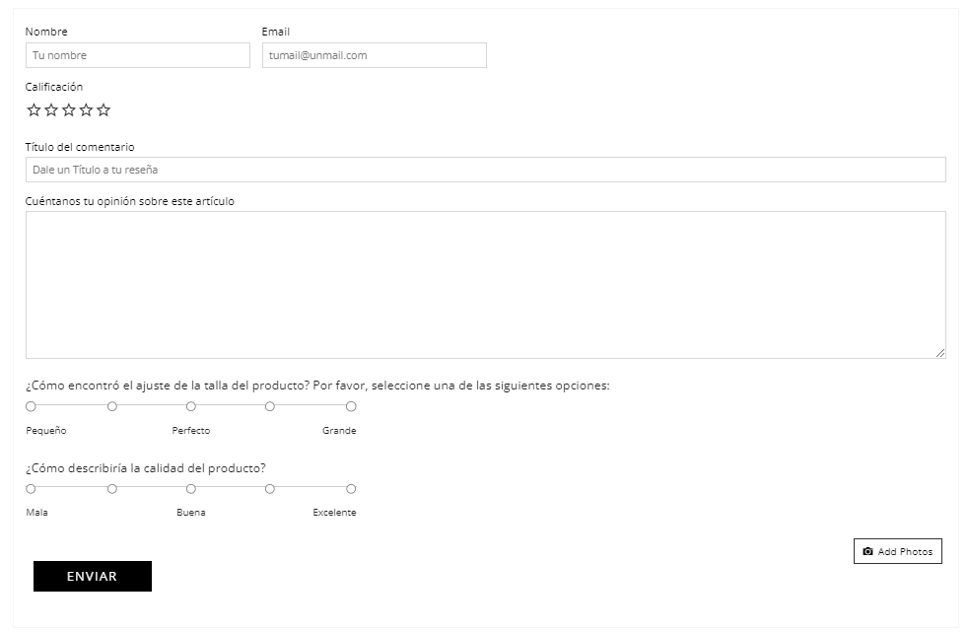
Task: Select the second rating star
Action: click(x=51, y=109)
